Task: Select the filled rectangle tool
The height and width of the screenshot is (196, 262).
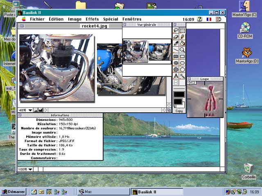Action: (176, 56)
